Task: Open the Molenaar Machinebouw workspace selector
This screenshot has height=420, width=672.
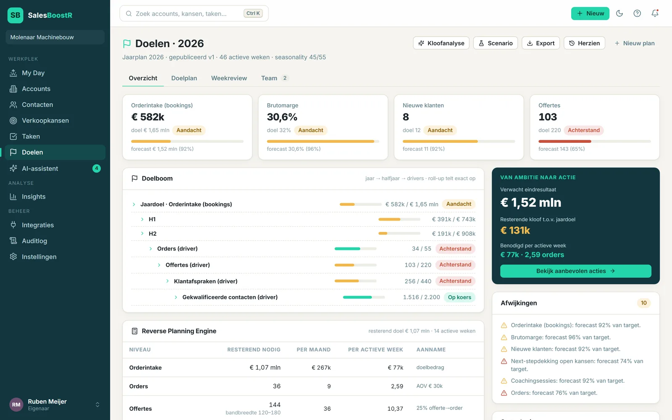Action: point(55,37)
